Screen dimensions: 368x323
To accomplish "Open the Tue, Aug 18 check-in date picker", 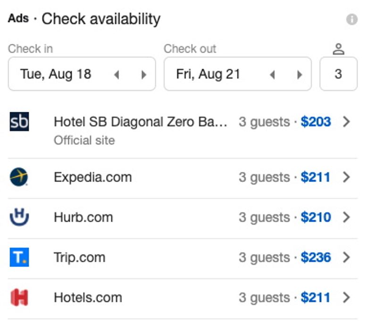I will 56,74.
